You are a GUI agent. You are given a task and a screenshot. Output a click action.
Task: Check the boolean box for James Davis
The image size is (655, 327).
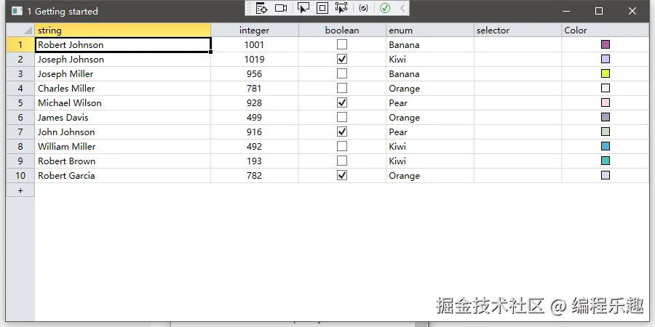[x=342, y=117]
